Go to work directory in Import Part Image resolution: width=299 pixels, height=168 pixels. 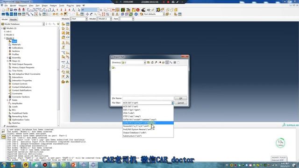coord(156,63)
